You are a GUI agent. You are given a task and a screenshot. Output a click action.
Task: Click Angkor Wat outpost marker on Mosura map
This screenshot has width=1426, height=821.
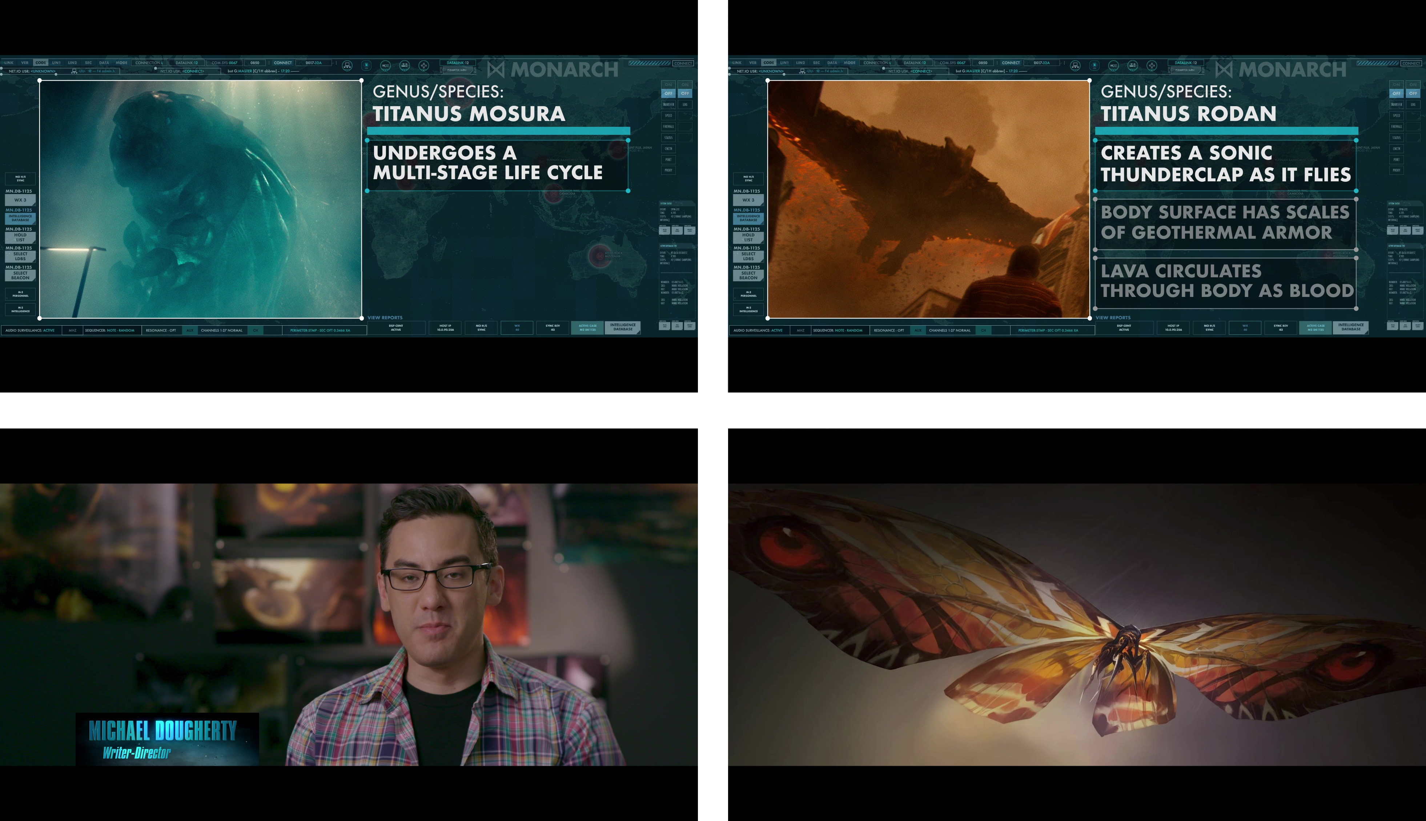pyautogui.click(x=553, y=195)
